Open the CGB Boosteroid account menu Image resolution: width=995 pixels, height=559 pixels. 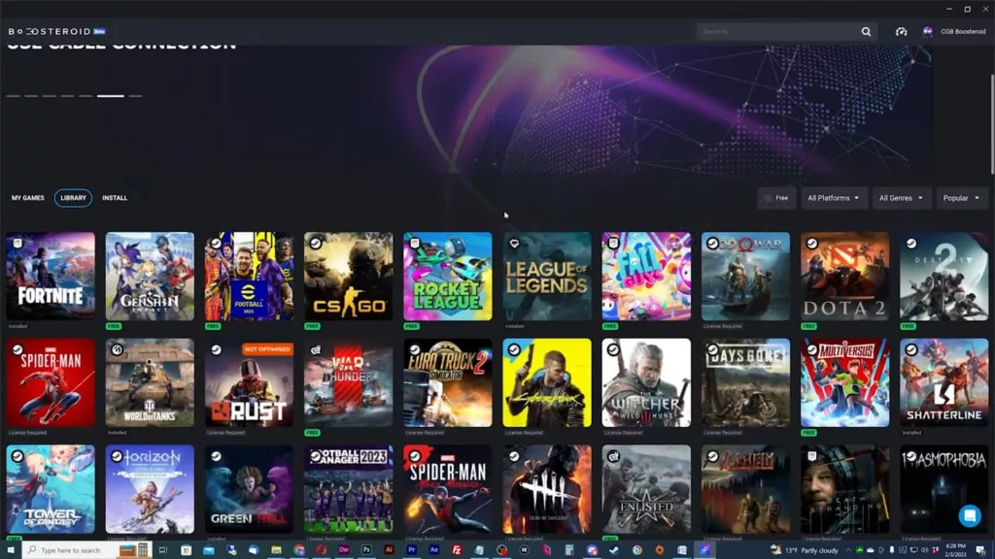(x=963, y=32)
